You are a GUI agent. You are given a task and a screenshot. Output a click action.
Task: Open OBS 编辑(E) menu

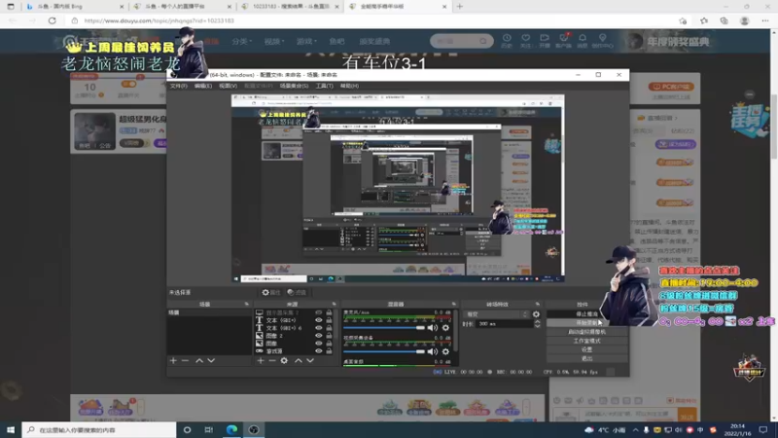pos(203,86)
